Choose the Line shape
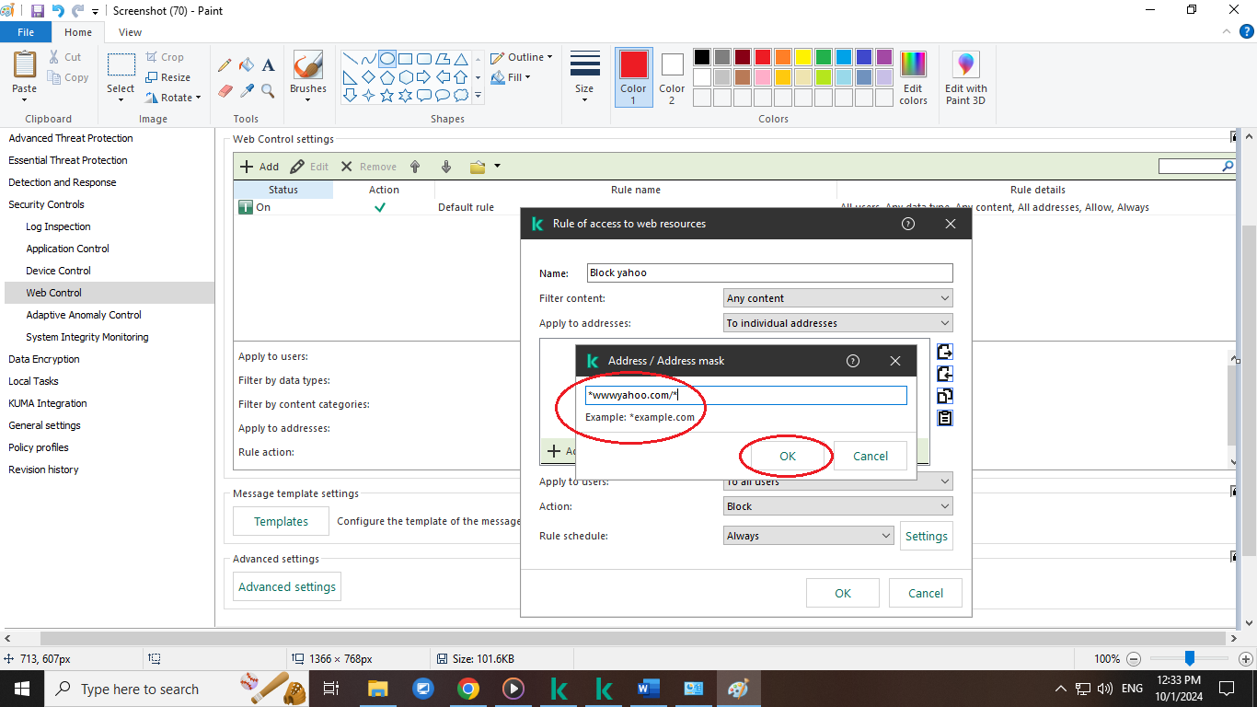1257x707 pixels. [x=351, y=58]
